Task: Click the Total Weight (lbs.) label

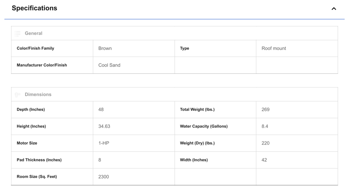Action: (197, 109)
